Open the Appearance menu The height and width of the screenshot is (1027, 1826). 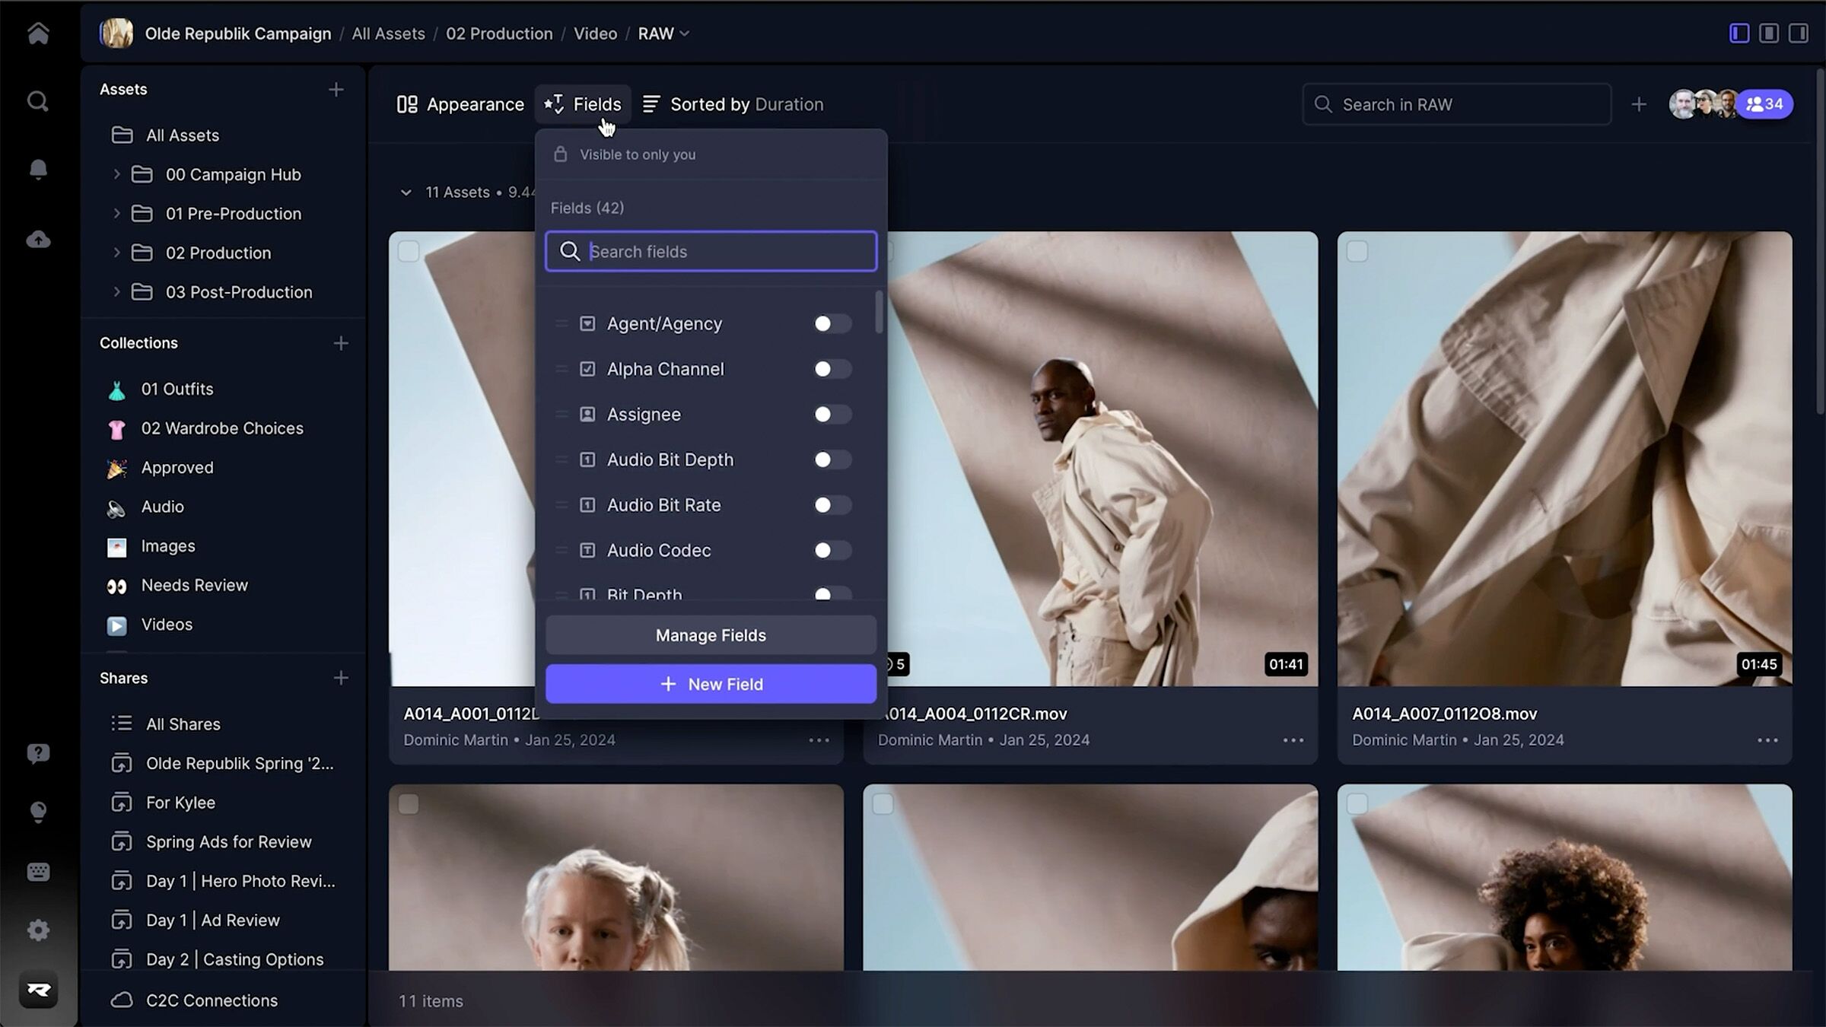pos(461,104)
